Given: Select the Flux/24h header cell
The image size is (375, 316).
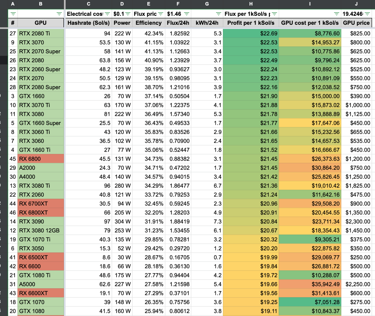Looking at the screenshot, I should (178, 23).
